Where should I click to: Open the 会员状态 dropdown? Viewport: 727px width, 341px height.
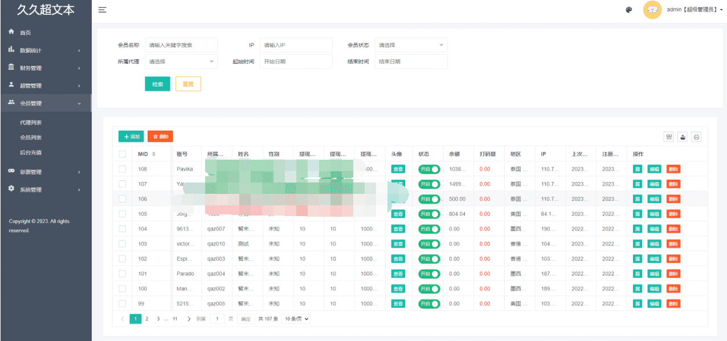(411, 45)
